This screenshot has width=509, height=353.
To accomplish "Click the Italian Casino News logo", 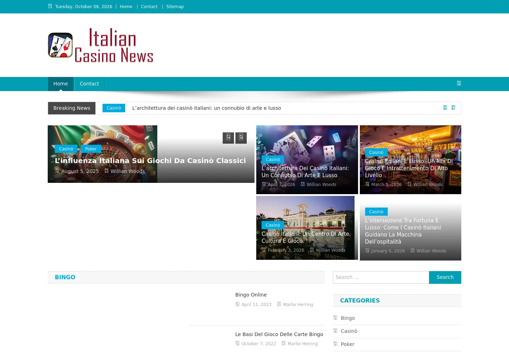I will coord(100,45).
